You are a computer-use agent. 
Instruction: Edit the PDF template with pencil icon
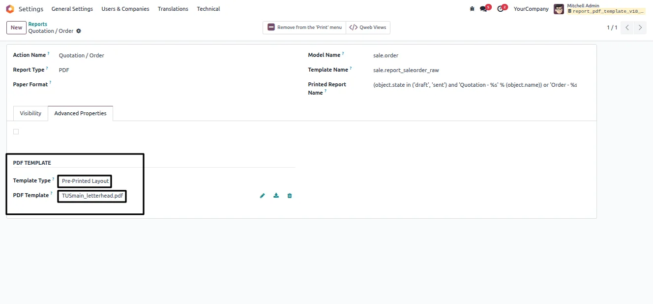coord(262,196)
